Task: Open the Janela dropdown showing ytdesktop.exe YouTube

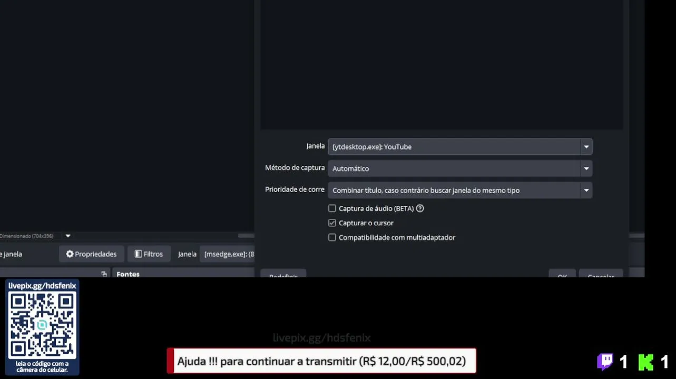Action: (460, 147)
